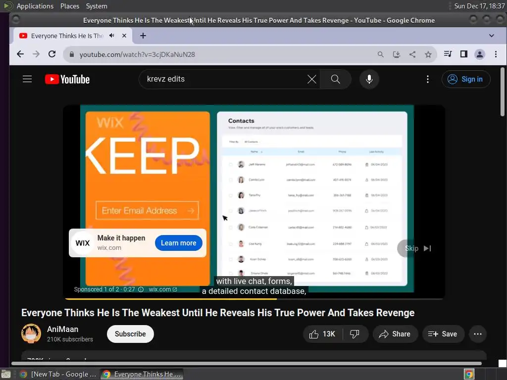Viewport: 507px width, 380px height.
Task: Open the site info lock icon
Action: coord(72,54)
